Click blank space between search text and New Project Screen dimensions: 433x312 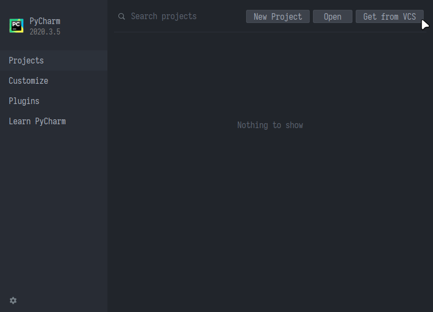click(222, 16)
